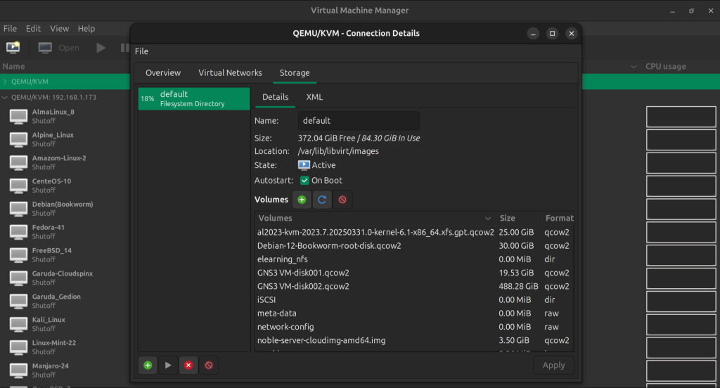Viewport: 720px width, 388px height.
Task: Click the Open VM console icon
Action: point(45,48)
